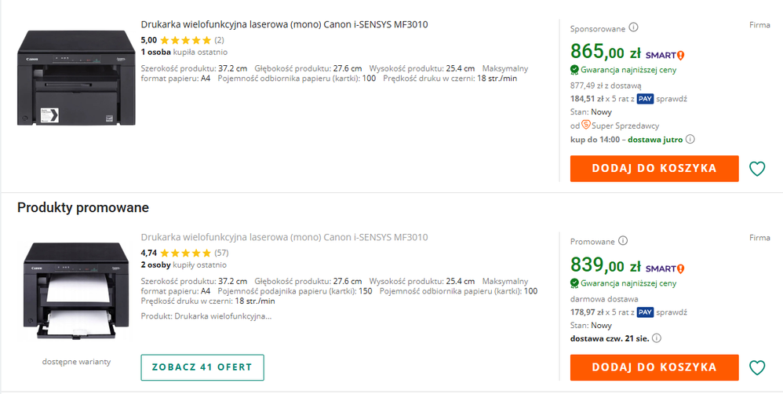783x394 pixels.
Task: Add 865,00 zł printer to cart
Action: (x=654, y=168)
